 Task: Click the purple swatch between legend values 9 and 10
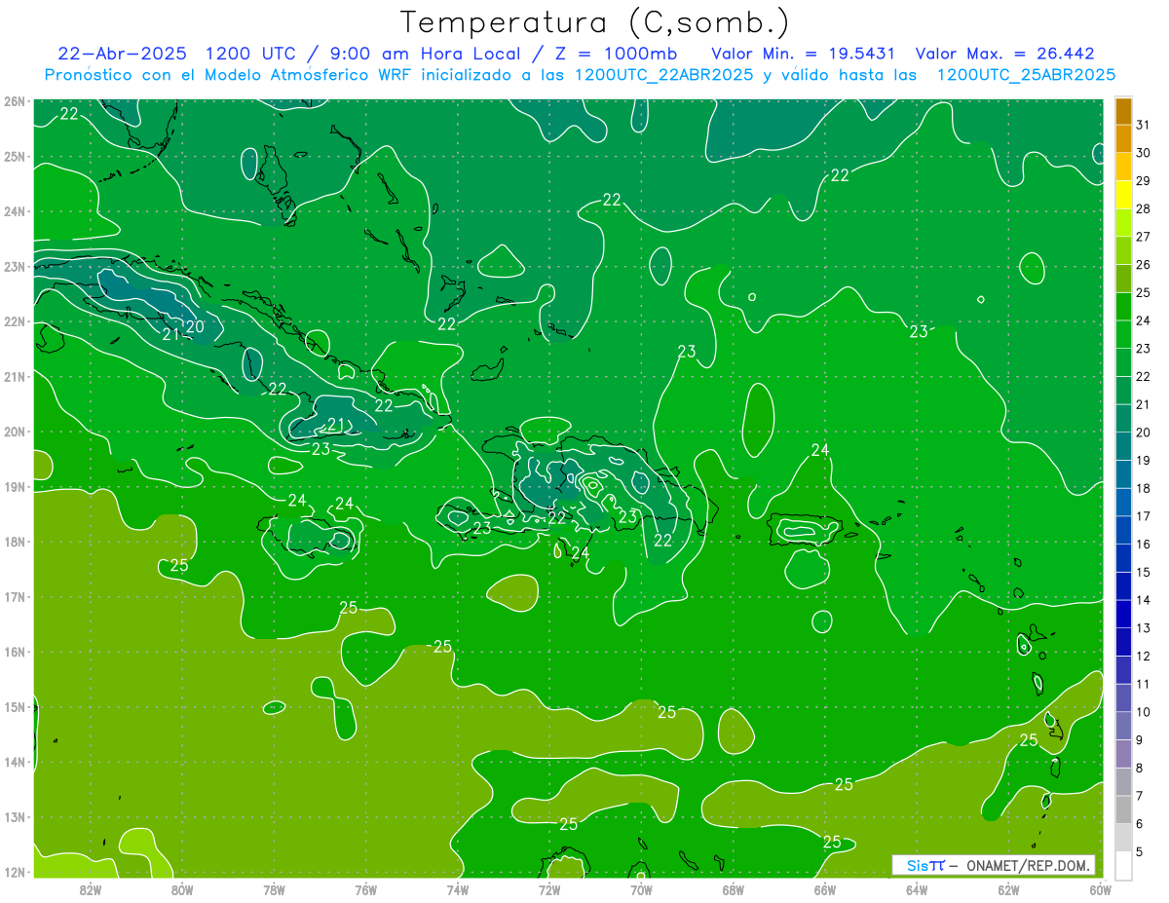pos(1123,726)
